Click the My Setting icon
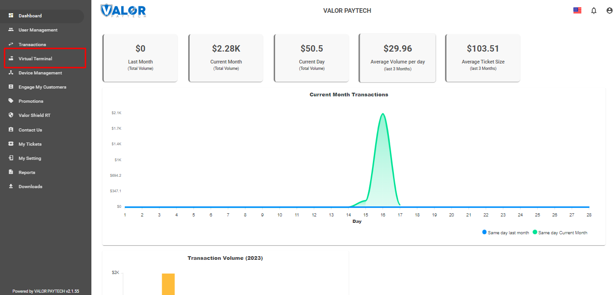The image size is (616, 295). pyautogui.click(x=11, y=158)
